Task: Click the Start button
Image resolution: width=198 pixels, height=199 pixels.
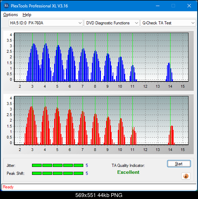Action: [179, 164]
